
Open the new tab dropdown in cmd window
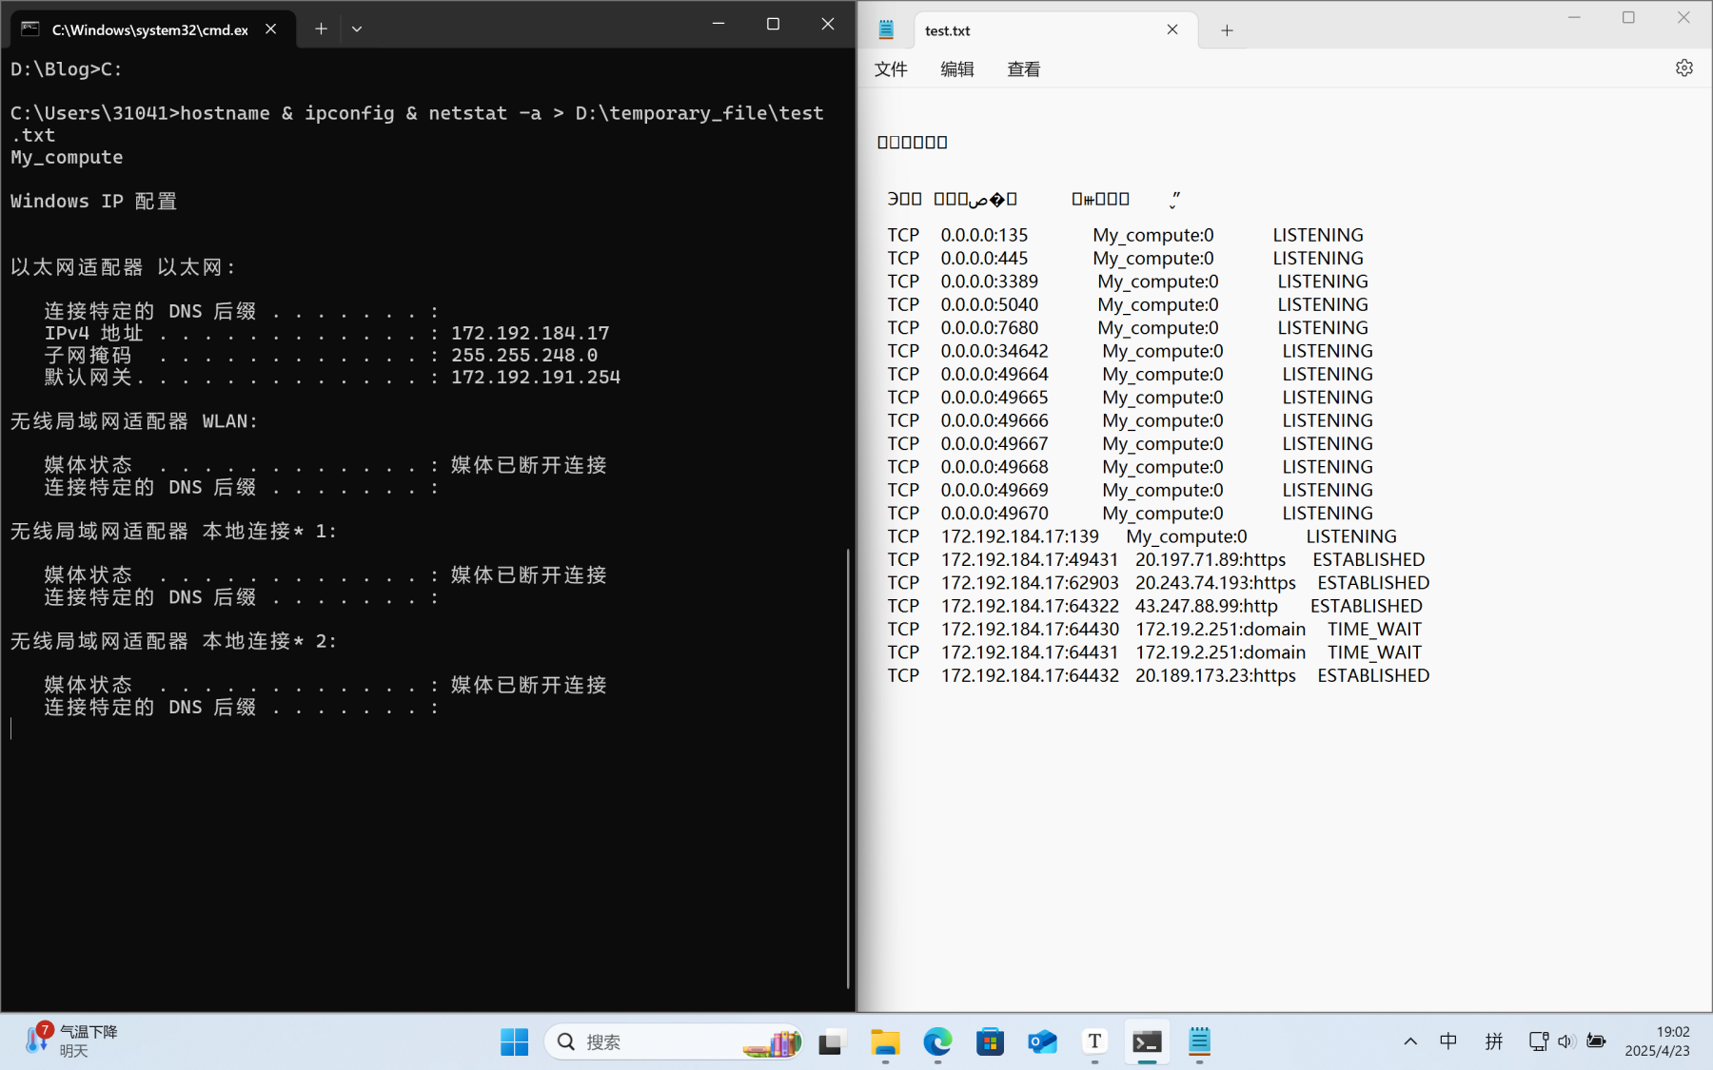click(357, 29)
